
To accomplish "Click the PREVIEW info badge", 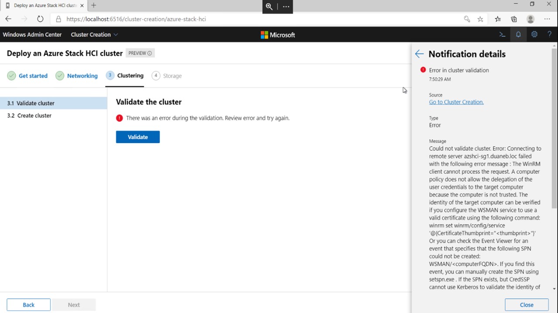I will (139, 53).
